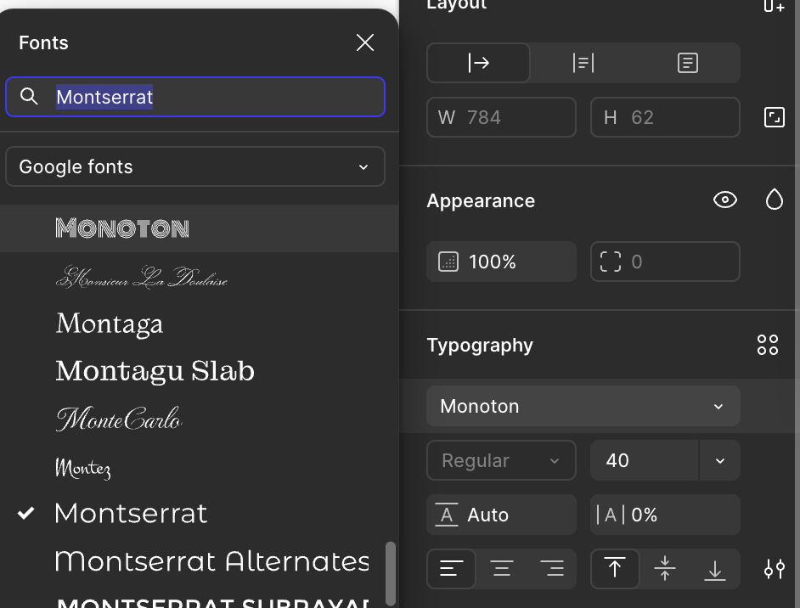Open the blend mode drop icon
Viewport: 800px width, 608px height.
(774, 200)
